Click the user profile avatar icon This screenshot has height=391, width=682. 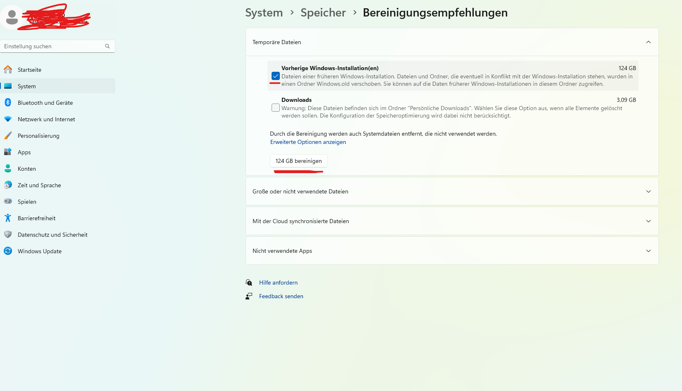click(x=12, y=17)
